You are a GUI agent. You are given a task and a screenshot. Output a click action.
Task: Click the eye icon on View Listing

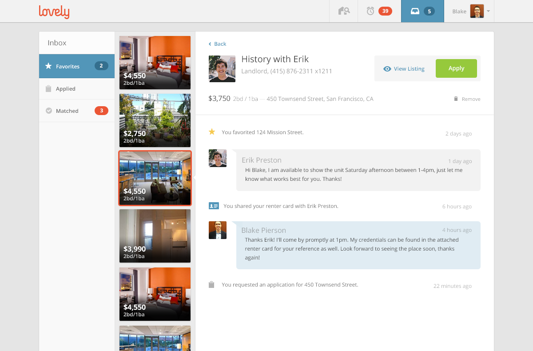click(x=387, y=69)
